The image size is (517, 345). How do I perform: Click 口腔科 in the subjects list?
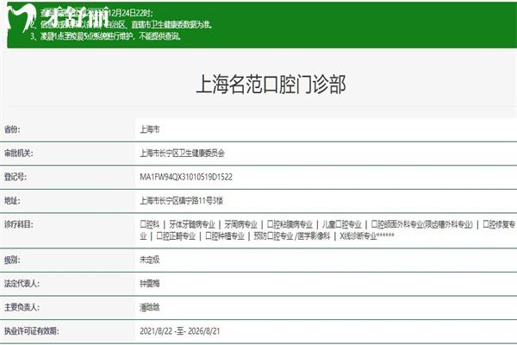[x=150, y=224]
